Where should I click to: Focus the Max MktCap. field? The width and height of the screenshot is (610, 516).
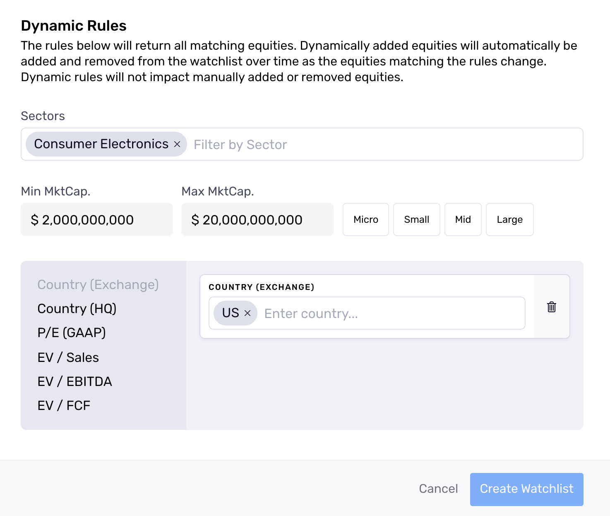[x=257, y=219]
